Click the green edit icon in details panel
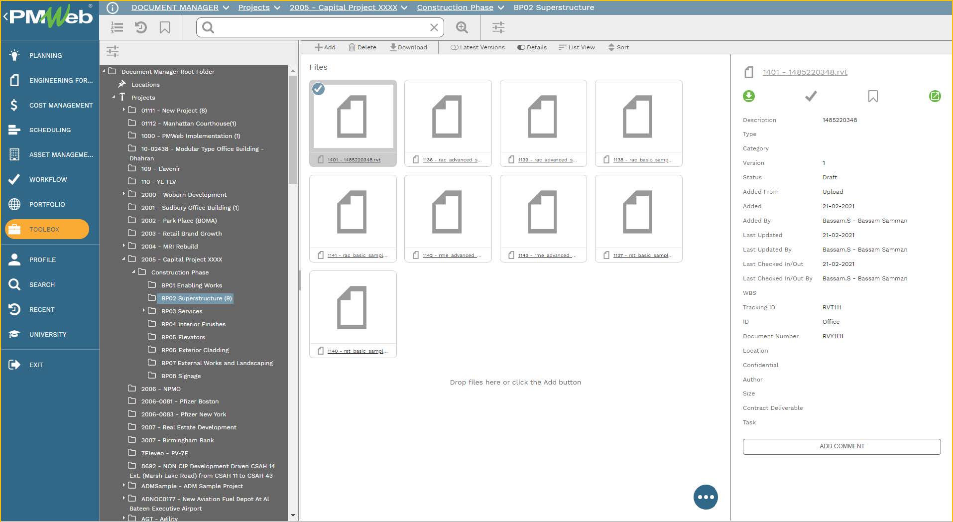Image resolution: width=953 pixels, height=522 pixels. 935,96
